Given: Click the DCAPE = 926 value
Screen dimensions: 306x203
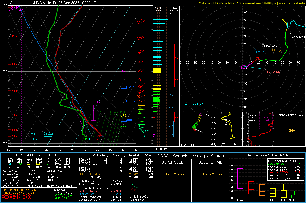Looking at the screenshot, I should (x=11, y=183).
